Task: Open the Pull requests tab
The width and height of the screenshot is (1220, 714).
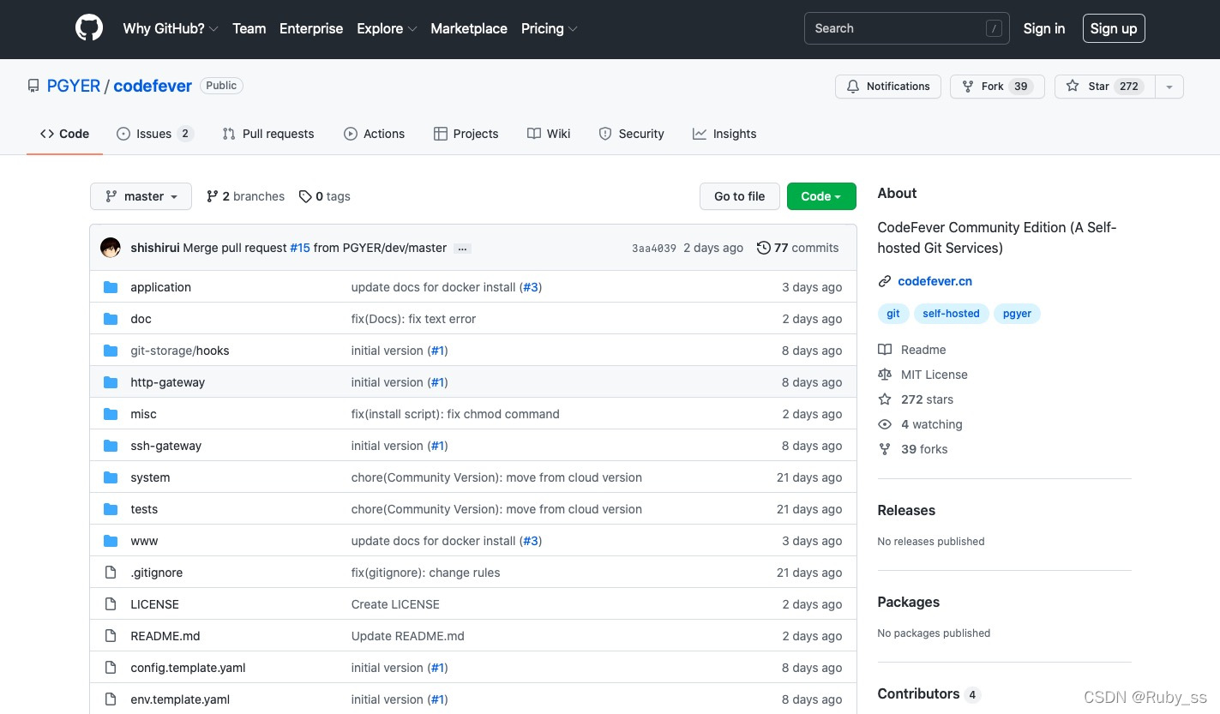Action: (268, 134)
